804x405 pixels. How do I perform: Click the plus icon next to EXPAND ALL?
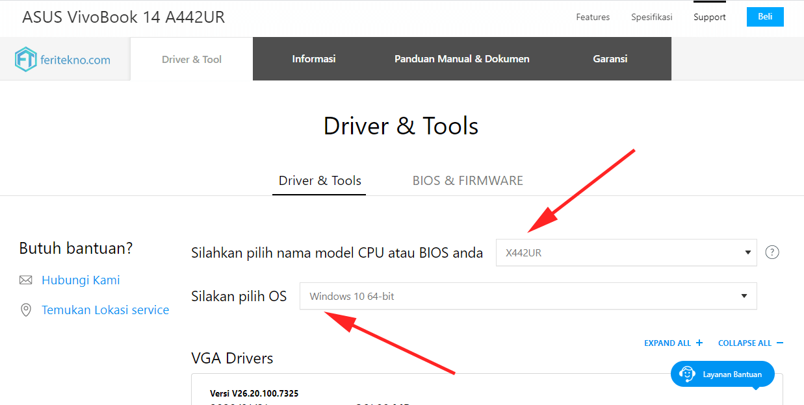699,343
